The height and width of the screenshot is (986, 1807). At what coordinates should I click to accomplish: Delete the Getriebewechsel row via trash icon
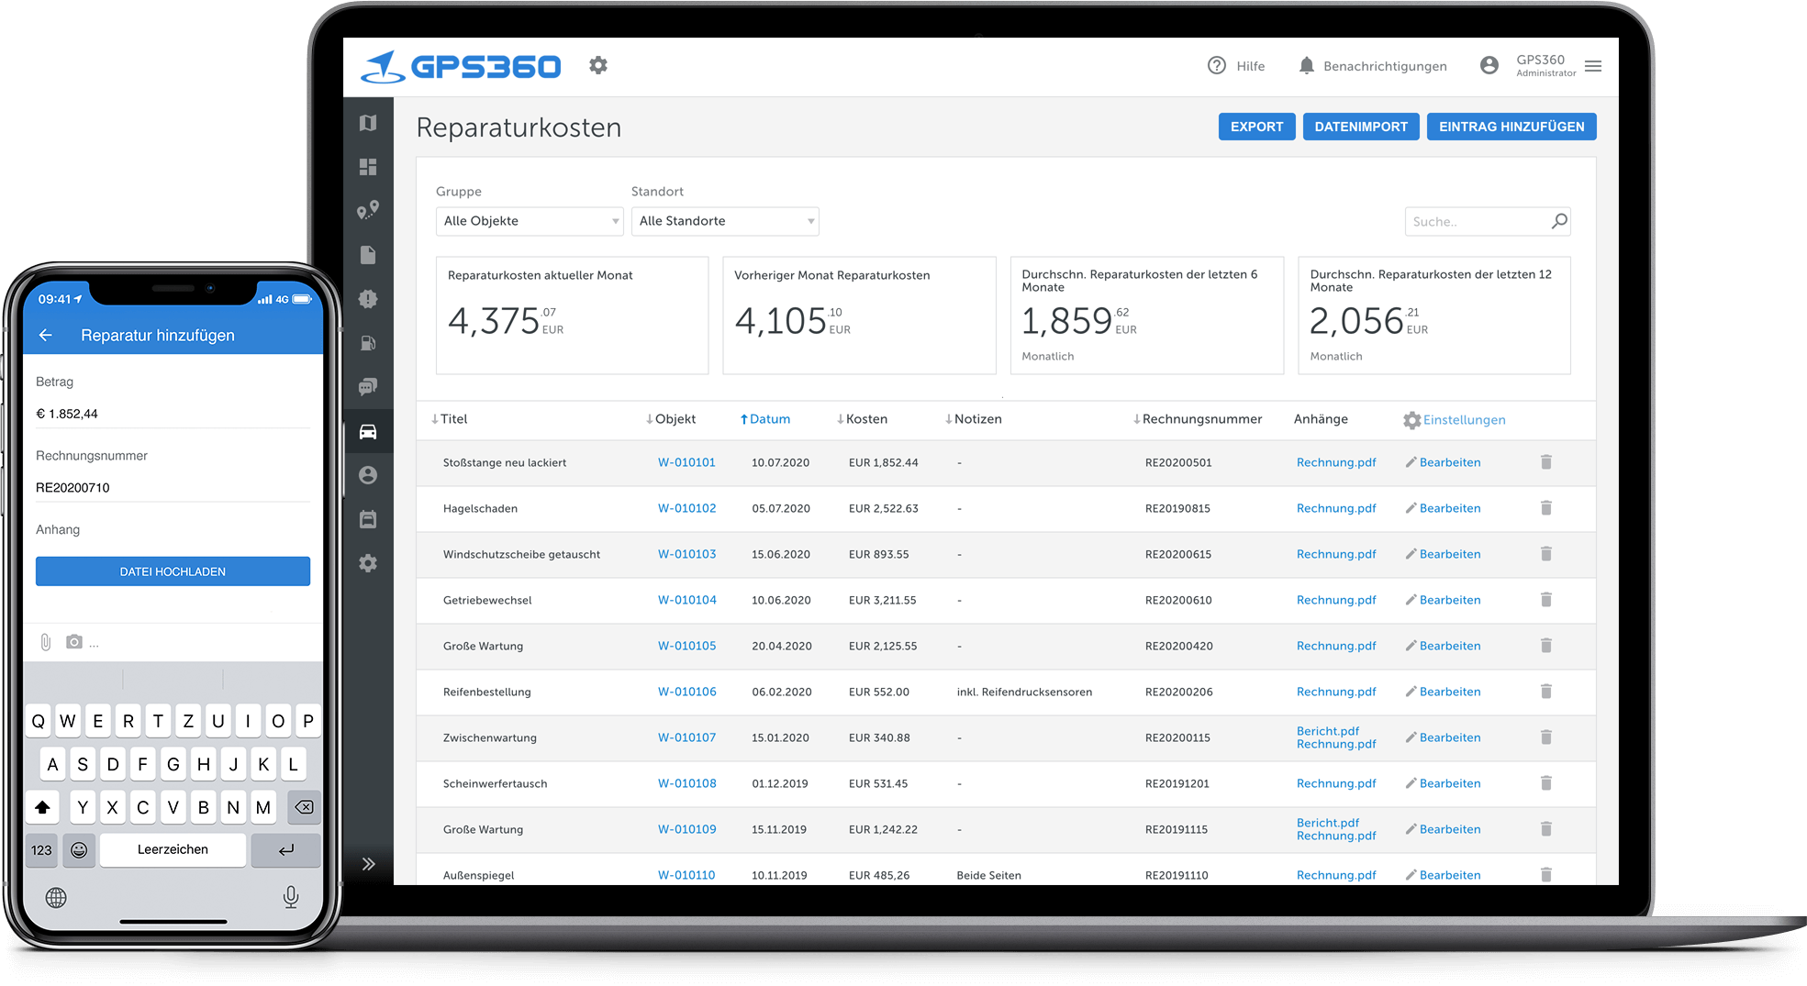(1546, 600)
